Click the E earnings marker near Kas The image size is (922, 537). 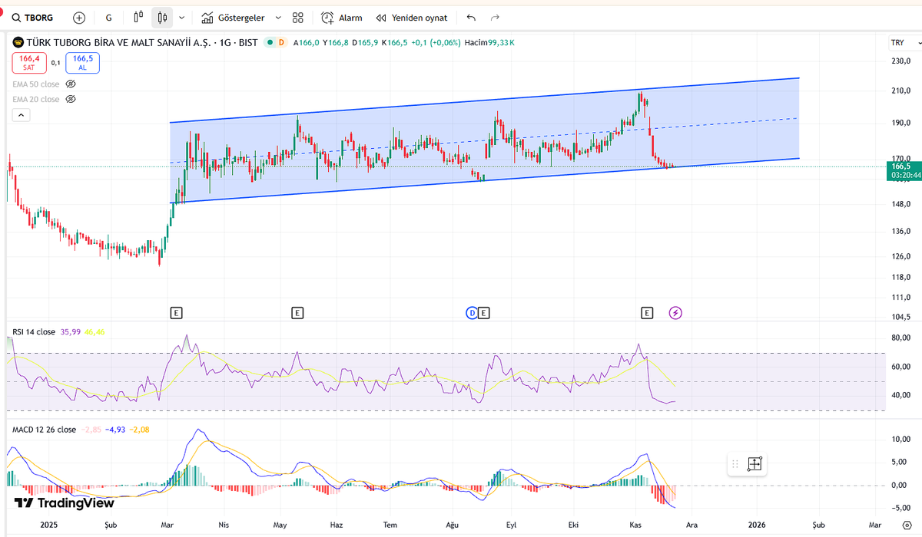coord(648,312)
